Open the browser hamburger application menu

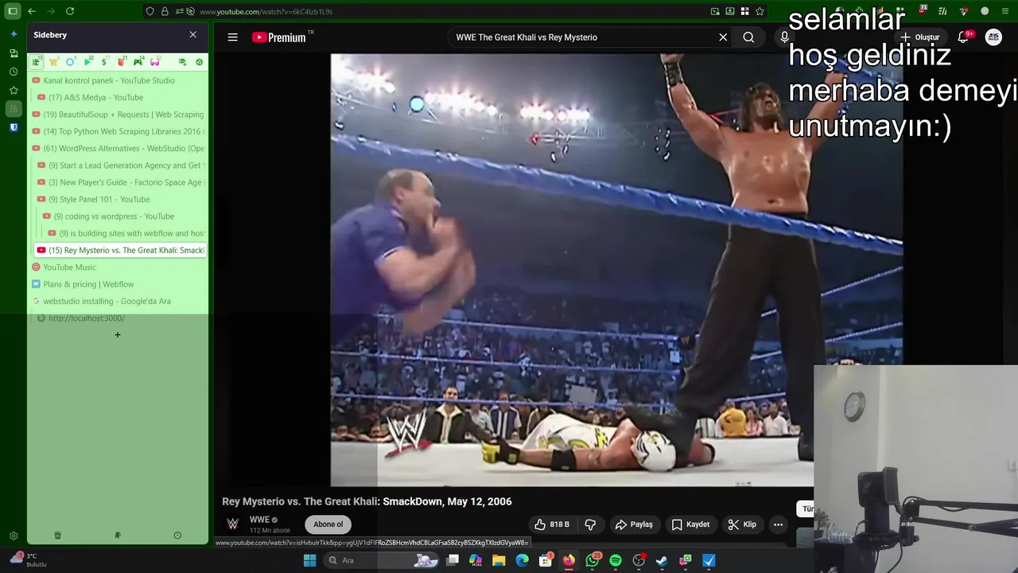1005,11
